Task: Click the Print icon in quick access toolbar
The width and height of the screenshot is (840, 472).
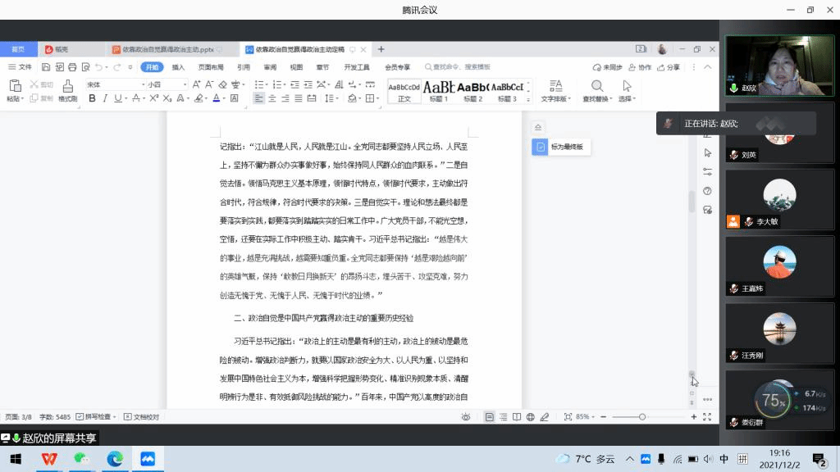Action: [x=72, y=67]
